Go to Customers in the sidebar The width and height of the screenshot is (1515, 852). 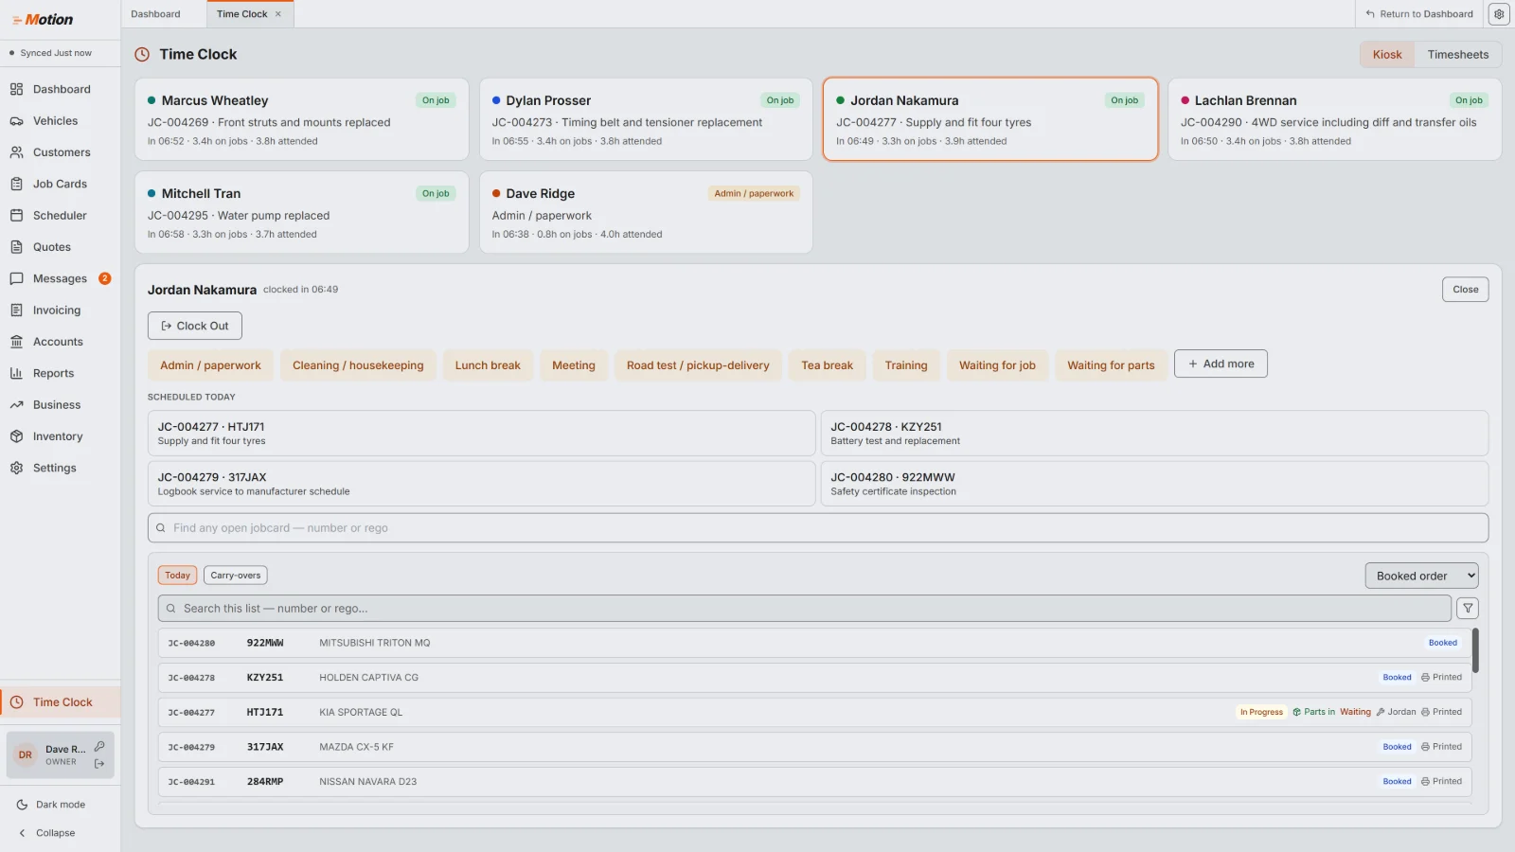(61, 152)
